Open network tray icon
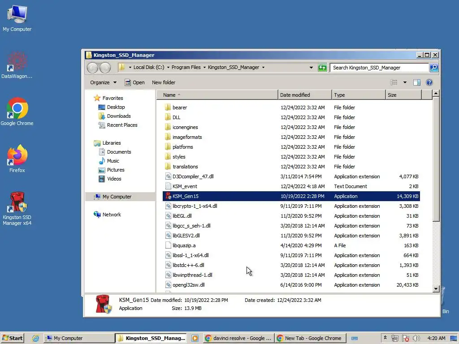The height and width of the screenshot is (344, 459). [394, 338]
